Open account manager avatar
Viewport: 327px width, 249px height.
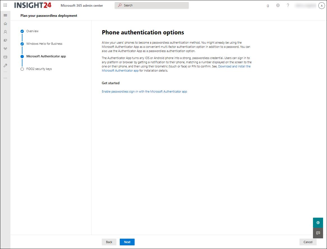[321, 6]
